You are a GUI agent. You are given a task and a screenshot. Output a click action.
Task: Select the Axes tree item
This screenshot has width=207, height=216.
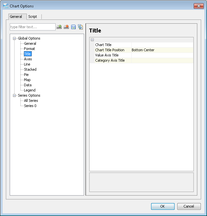[28, 59]
